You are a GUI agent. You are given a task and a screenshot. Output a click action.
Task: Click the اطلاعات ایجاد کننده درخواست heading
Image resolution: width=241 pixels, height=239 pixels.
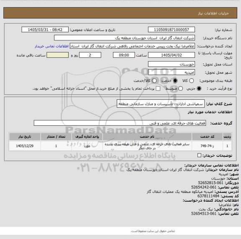click(x=211, y=200)
